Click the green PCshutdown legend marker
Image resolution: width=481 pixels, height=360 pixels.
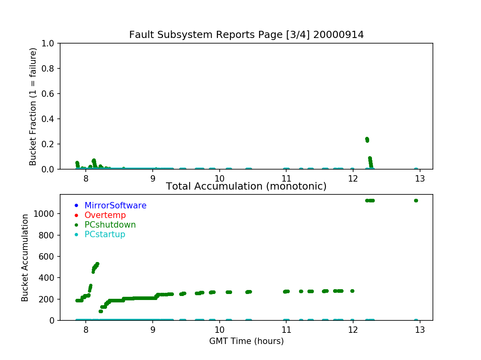click(76, 225)
